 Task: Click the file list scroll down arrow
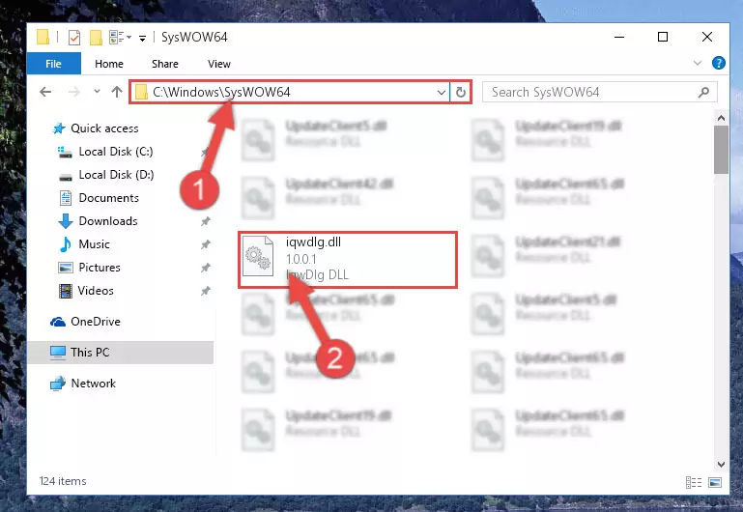[x=721, y=464]
